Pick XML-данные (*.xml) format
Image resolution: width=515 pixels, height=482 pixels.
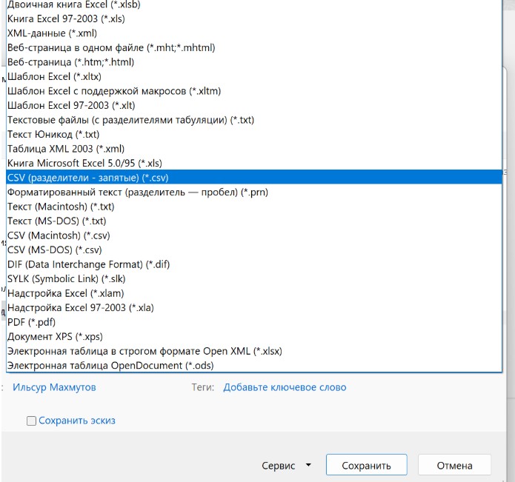point(52,33)
